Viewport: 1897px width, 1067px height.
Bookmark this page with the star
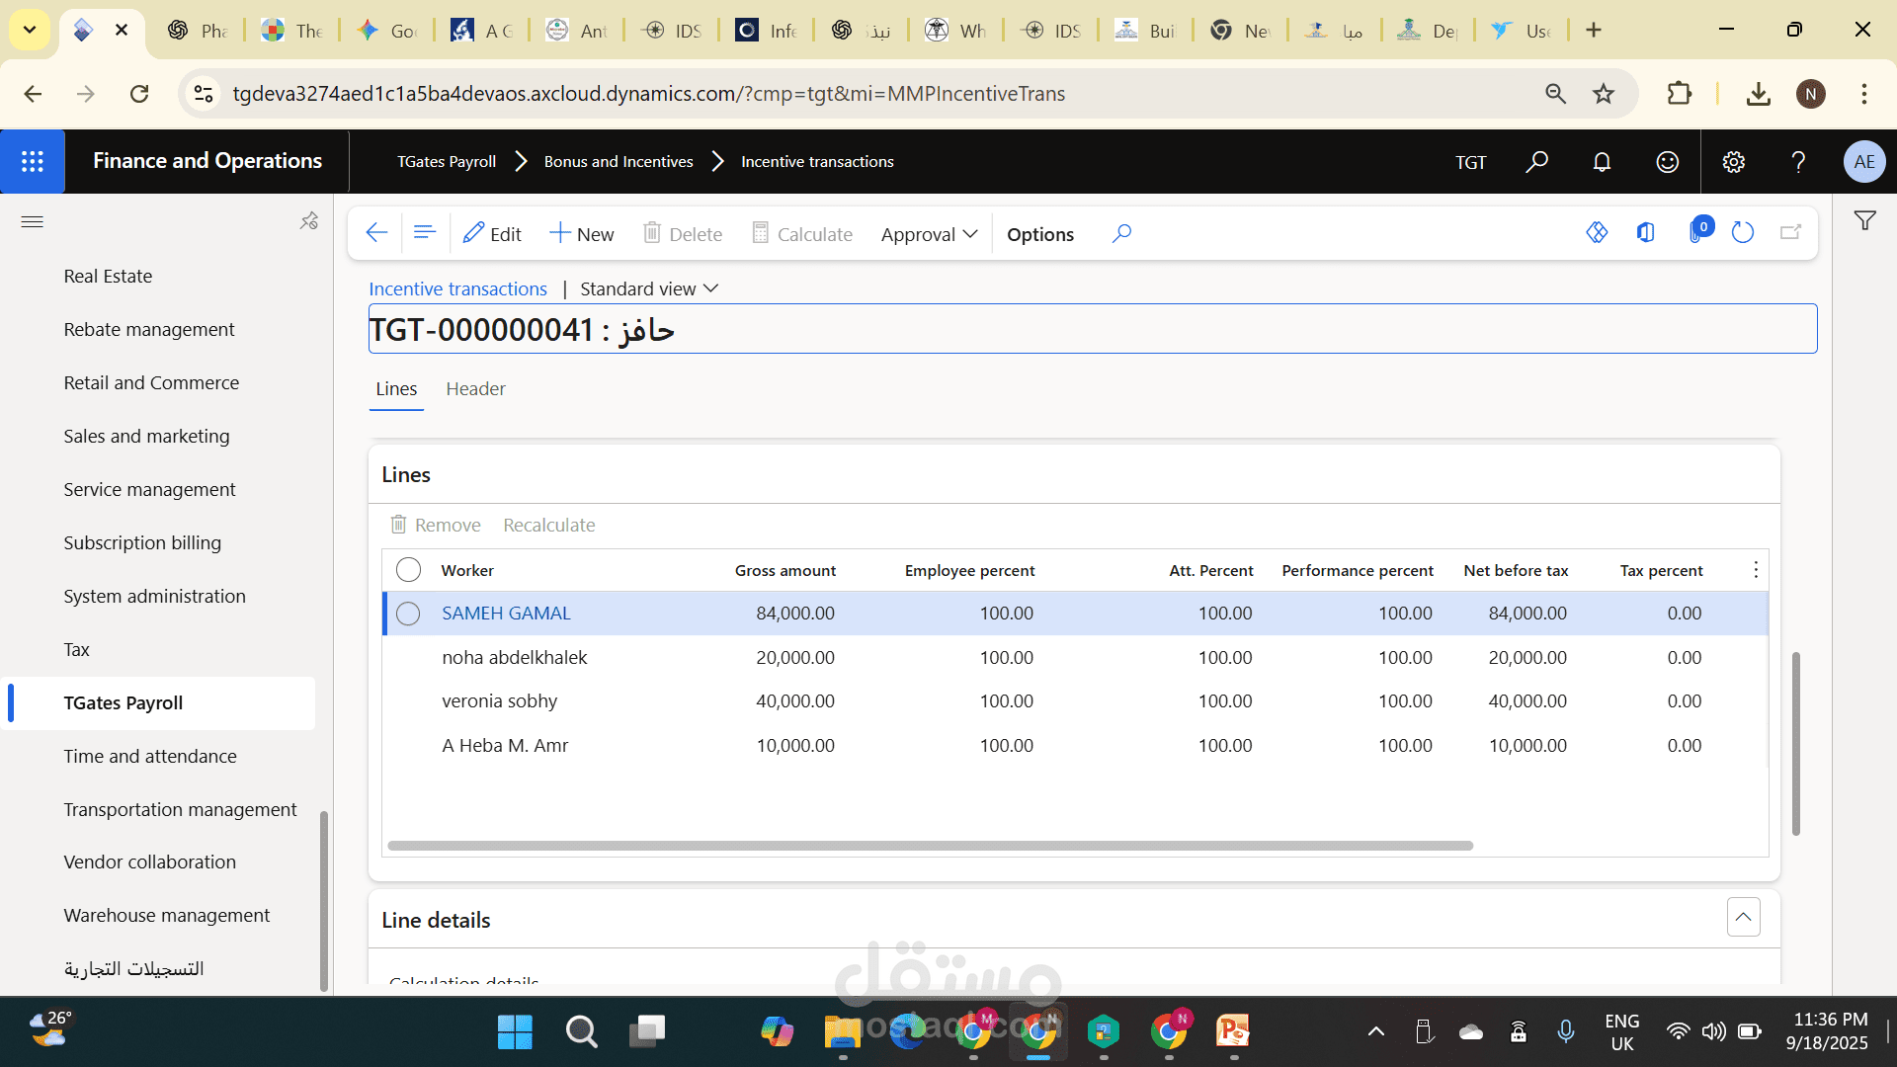pos(1604,94)
